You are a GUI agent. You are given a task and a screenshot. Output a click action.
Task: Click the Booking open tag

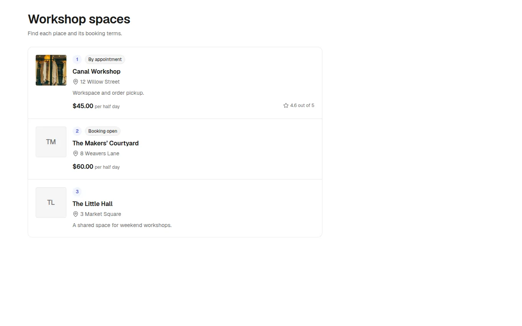pos(102,131)
